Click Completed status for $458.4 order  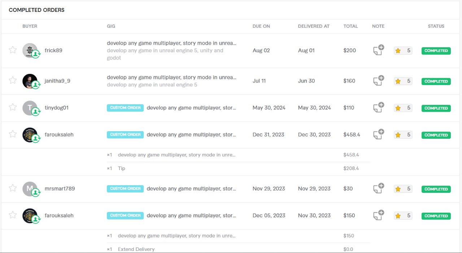[x=436, y=135]
